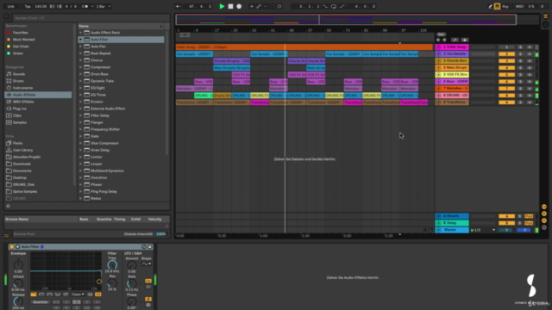Toggle track activator 6 for Bass track
Image resolution: width=552 pixels, height=310 pixels.
tap(506, 82)
